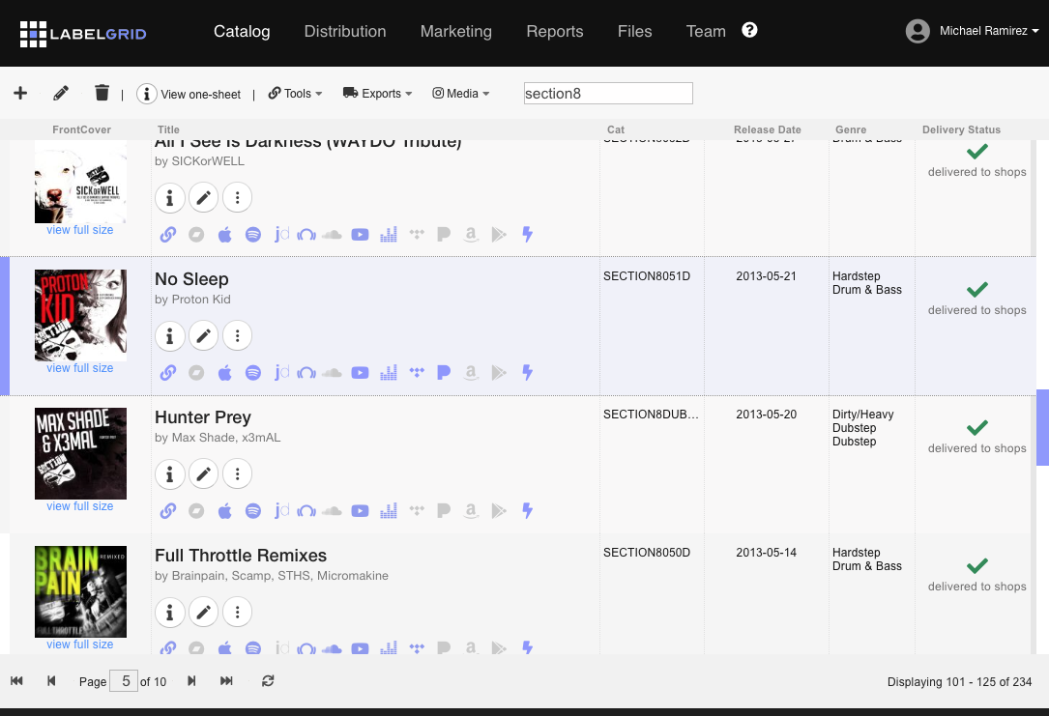The height and width of the screenshot is (716, 1049).
Task: Go to the previous page
Action: coord(51,680)
